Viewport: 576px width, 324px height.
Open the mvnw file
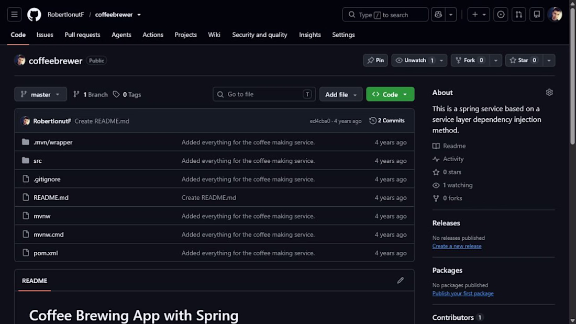(42, 216)
